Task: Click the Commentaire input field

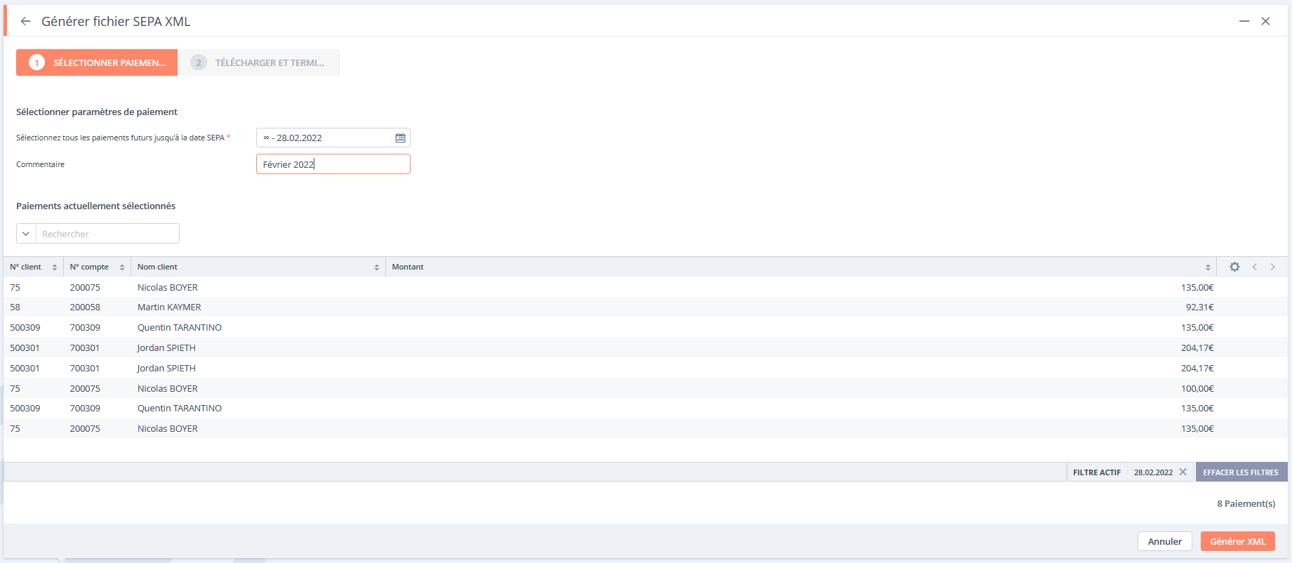Action: tap(333, 164)
